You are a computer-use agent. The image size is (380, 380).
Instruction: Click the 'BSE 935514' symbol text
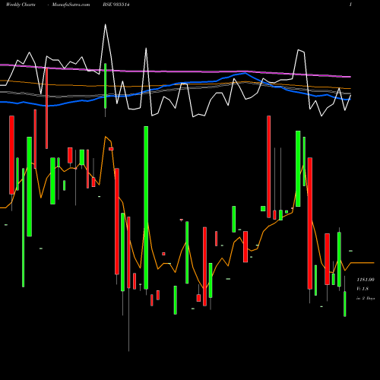coord(116,5)
